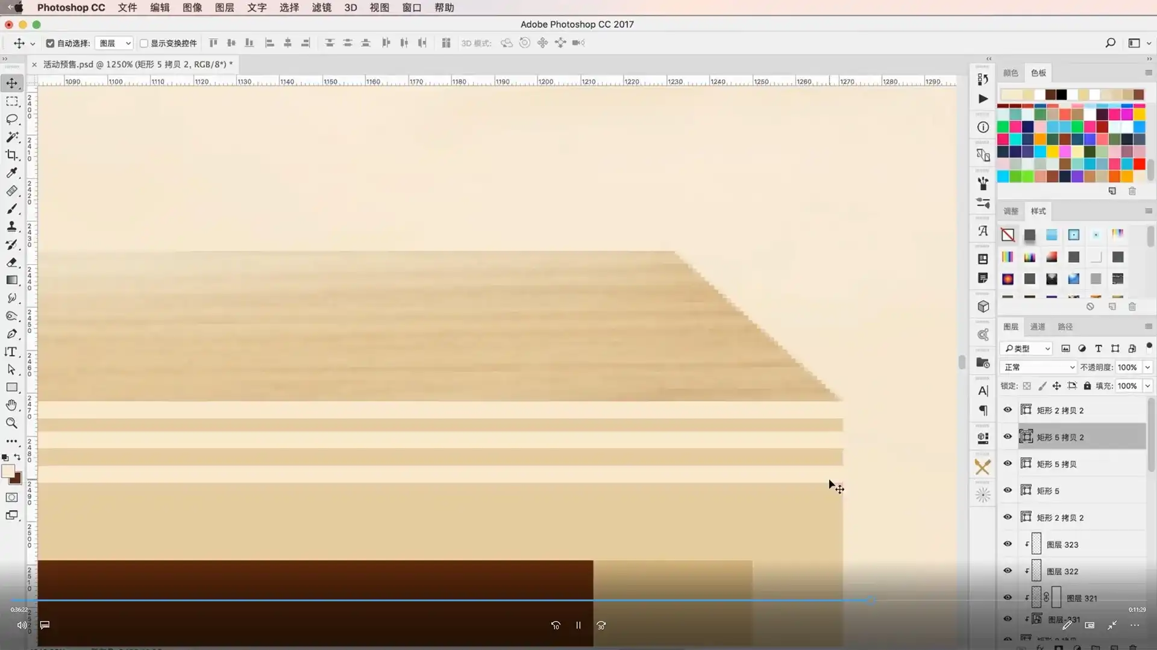Select the Lasso tool
The image size is (1157, 650).
pyautogui.click(x=11, y=119)
